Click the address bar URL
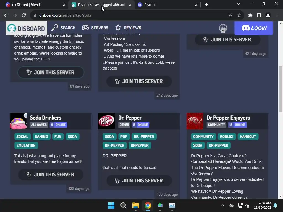The image size is (283, 212). point(65,15)
